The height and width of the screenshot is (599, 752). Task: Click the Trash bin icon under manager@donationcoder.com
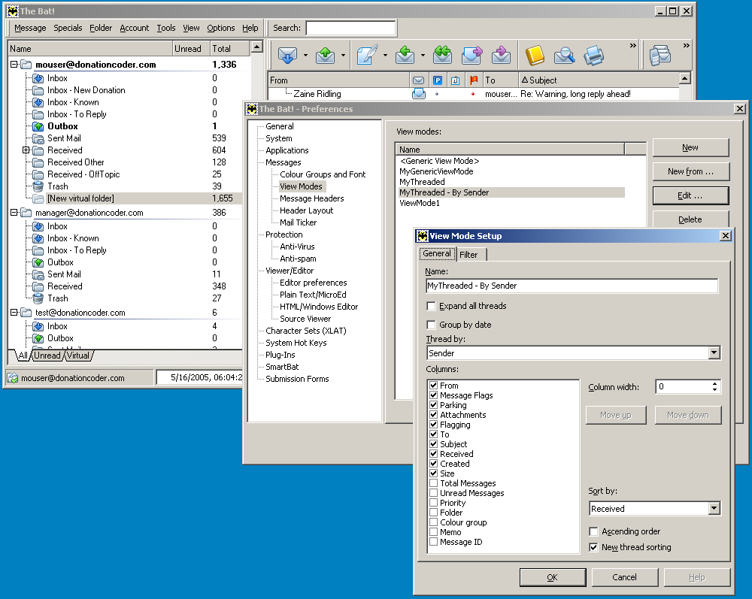pos(38,298)
